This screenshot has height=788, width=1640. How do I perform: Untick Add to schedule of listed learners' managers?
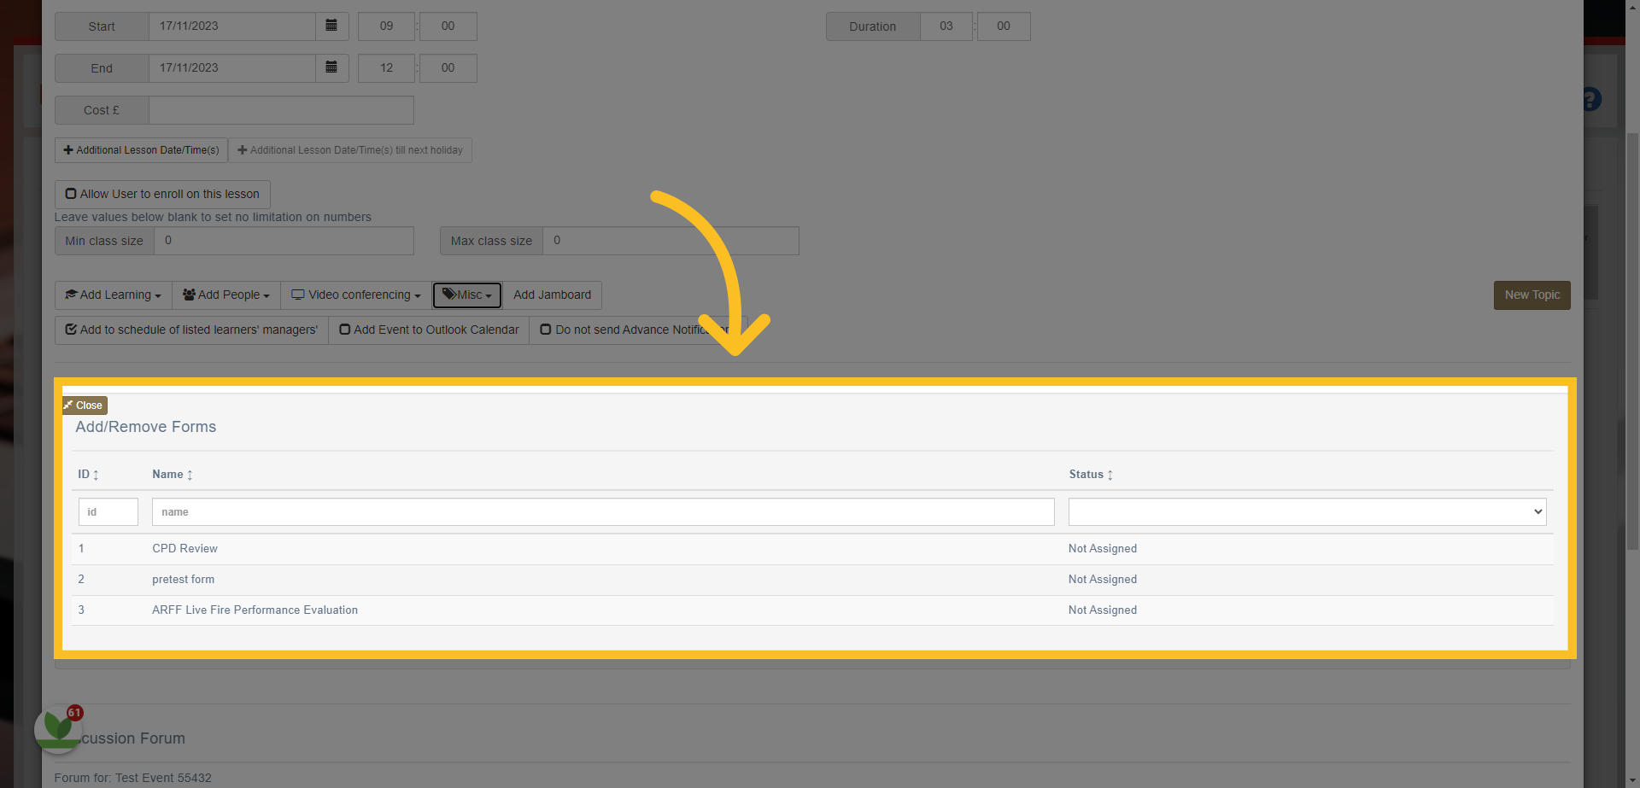point(191,330)
